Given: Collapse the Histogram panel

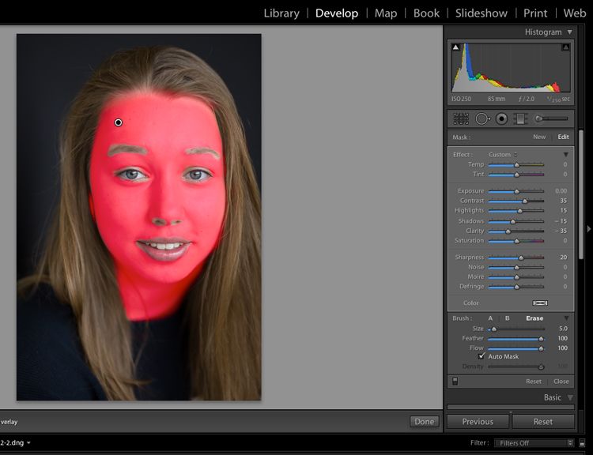Looking at the screenshot, I should coord(569,32).
